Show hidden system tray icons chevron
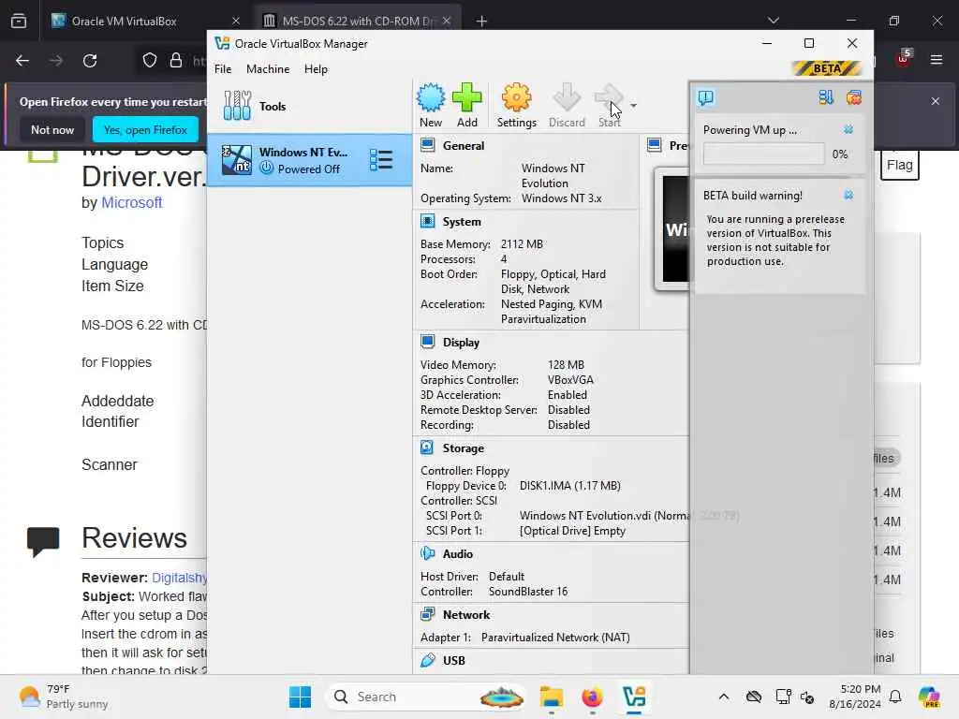Image resolution: width=959 pixels, height=719 pixels. tap(724, 697)
